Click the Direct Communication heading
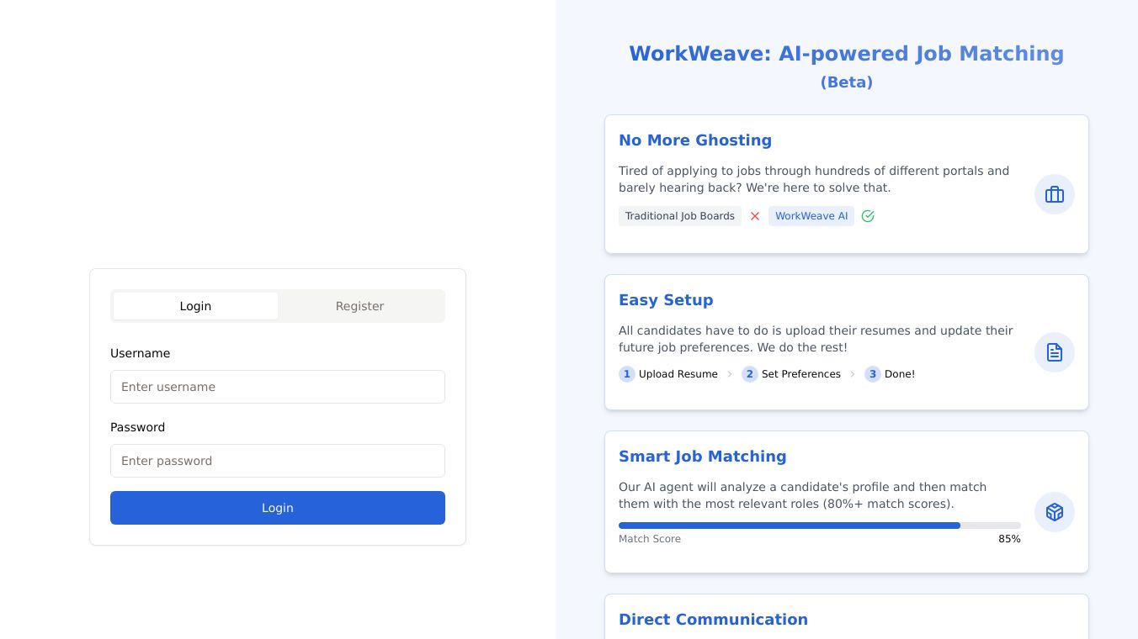The width and height of the screenshot is (1138, 639). tap(713, 620)
